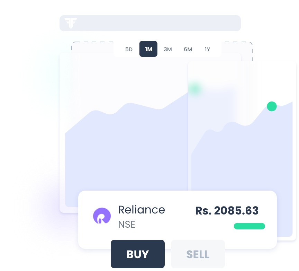299x271 pixels.
Task: Click the NSE exchange label
Action: point(127,225)
